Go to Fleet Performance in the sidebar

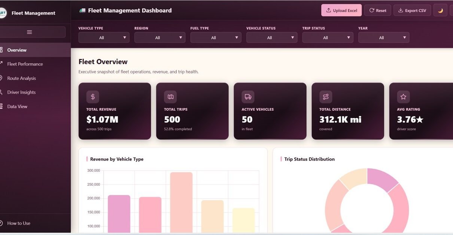click(25, 64)
